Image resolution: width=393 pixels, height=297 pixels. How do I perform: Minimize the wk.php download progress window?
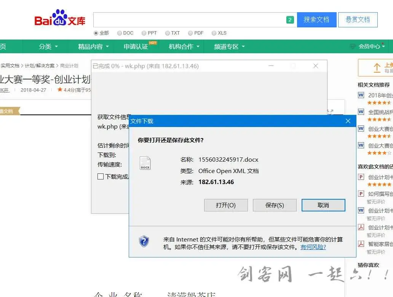[x=271, y=66]
